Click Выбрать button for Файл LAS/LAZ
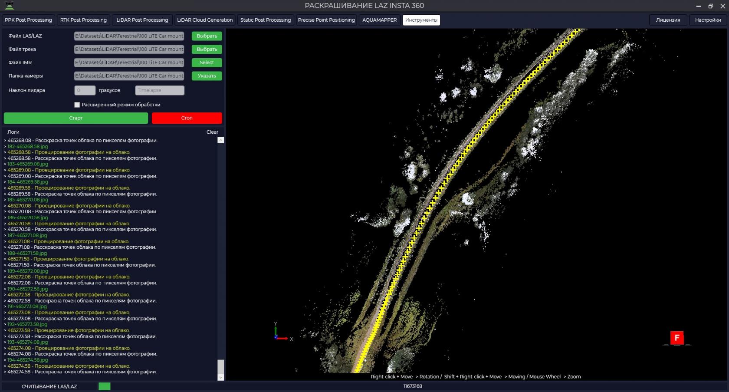Screen dimensions: 729x392 [207, 36]
